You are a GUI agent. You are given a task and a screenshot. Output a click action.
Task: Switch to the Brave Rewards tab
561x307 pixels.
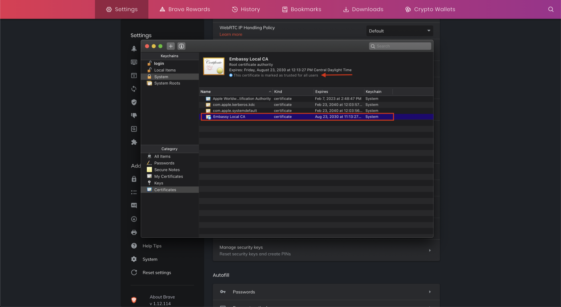(185, 9)
